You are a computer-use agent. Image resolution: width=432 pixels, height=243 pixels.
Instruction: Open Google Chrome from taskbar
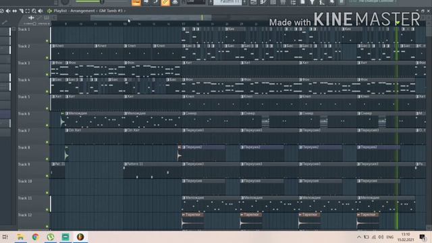coord(35,237)
